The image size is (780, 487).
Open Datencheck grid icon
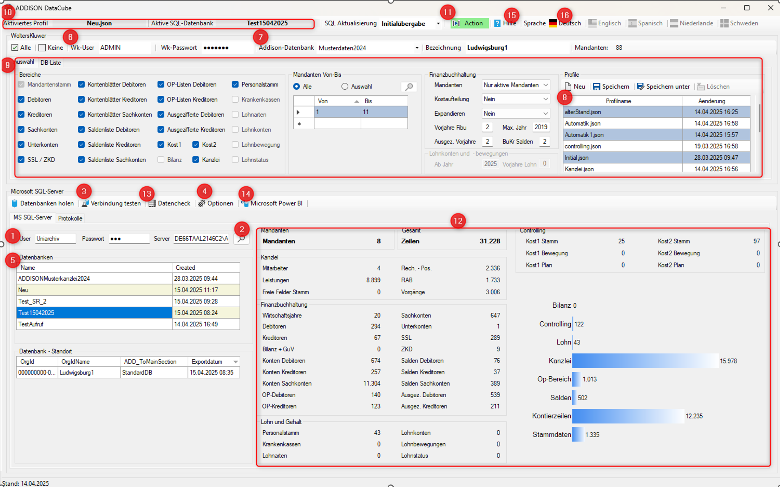[152, 203]
